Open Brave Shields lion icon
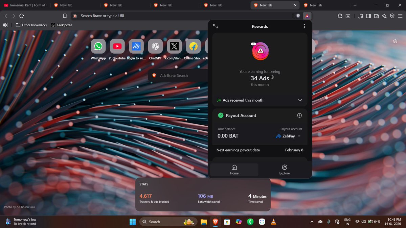This screenshot has width=406, height=228. tap(298, 16)
